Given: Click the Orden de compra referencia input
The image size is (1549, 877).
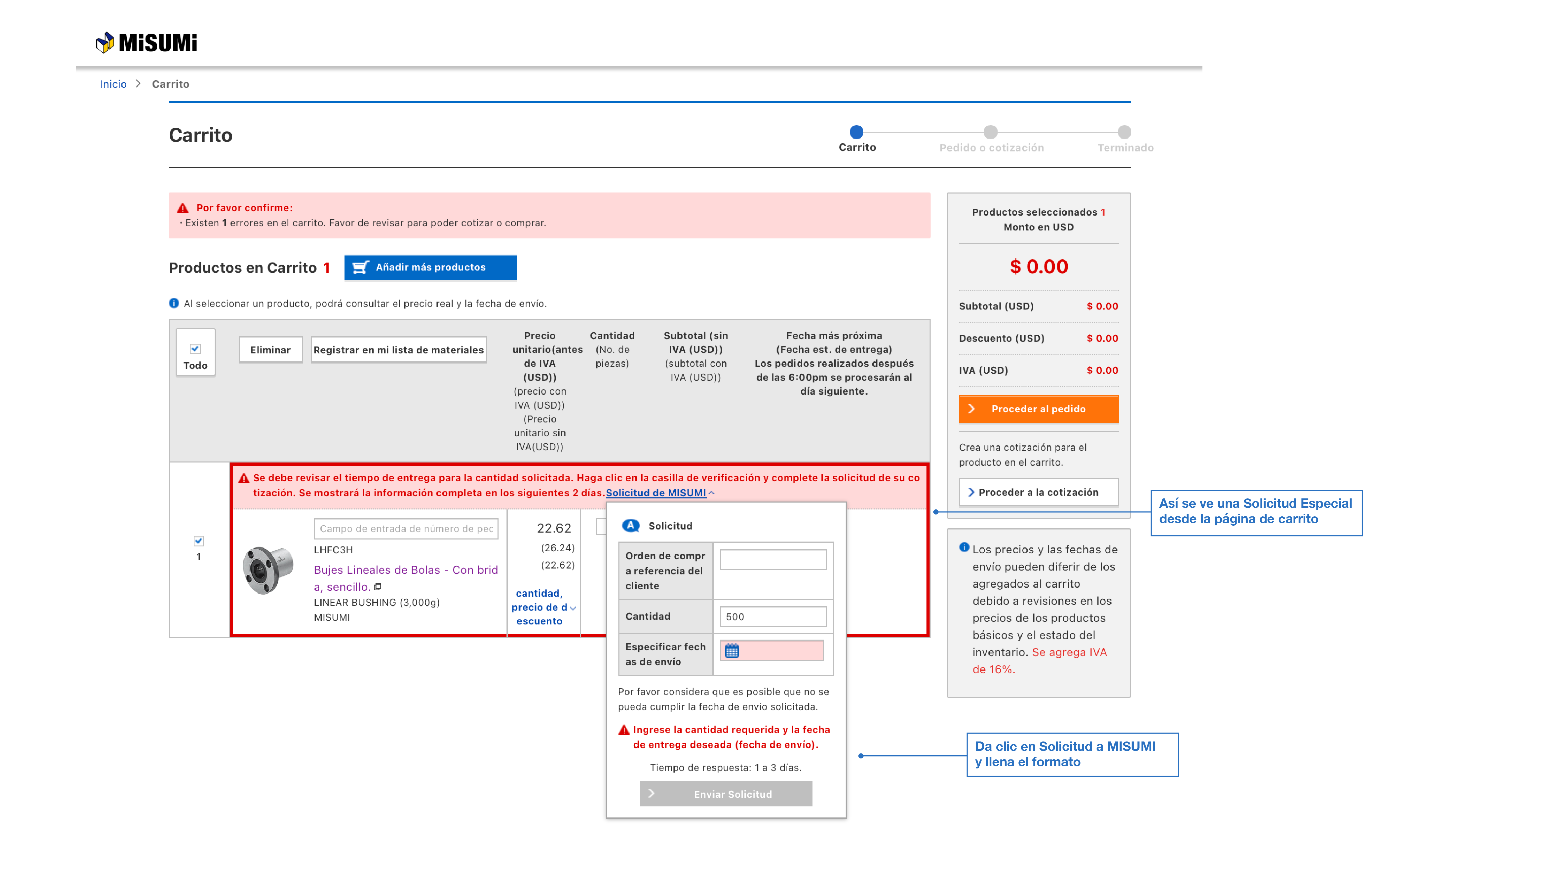Looking at the screenshot, I should tap(772, 559).
